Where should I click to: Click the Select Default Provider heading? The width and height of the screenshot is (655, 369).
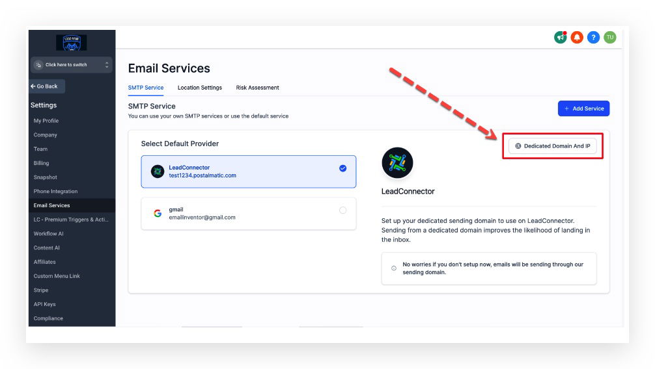coord(180,144)
